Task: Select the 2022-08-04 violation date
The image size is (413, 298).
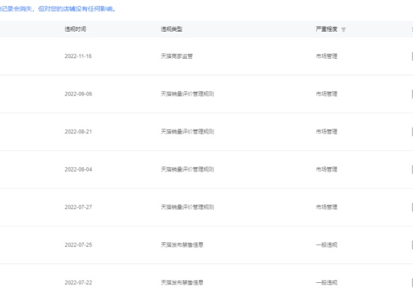Action: coord(78,169)
